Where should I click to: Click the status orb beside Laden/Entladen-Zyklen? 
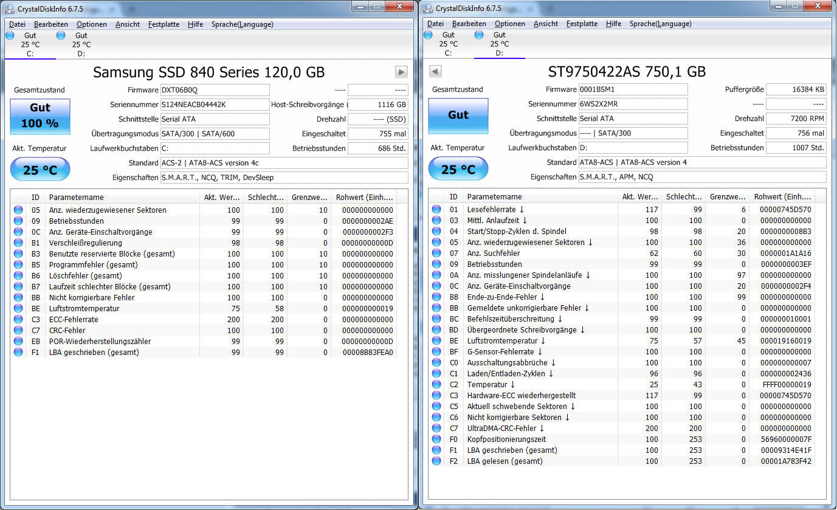click(436, 374)
